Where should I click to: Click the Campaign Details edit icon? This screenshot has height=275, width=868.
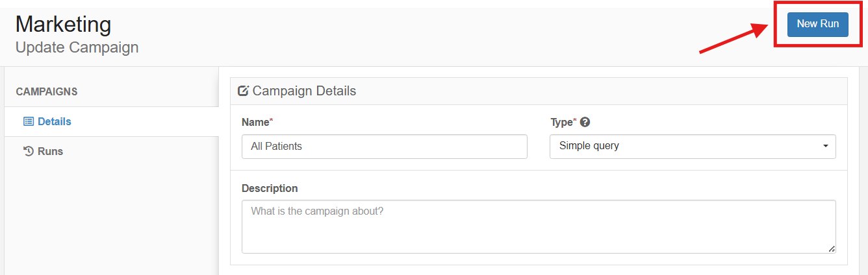click(244, 91)
